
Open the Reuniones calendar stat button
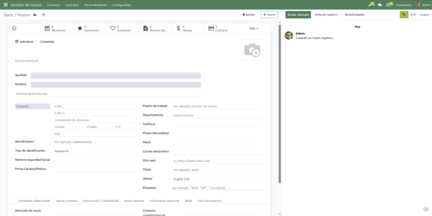coord(57,28)
